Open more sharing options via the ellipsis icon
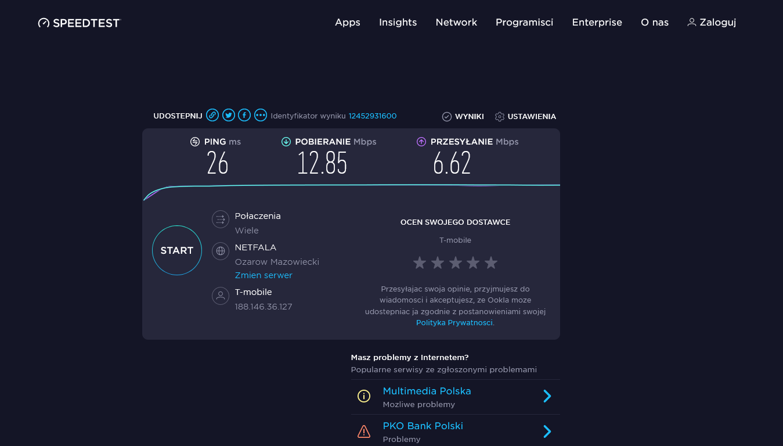The width and height of the screenshot is (783, 446). (x=260, y=116)
